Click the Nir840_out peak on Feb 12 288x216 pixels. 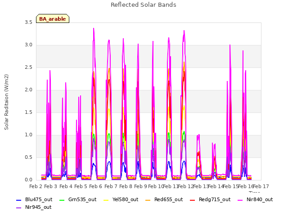184,31
